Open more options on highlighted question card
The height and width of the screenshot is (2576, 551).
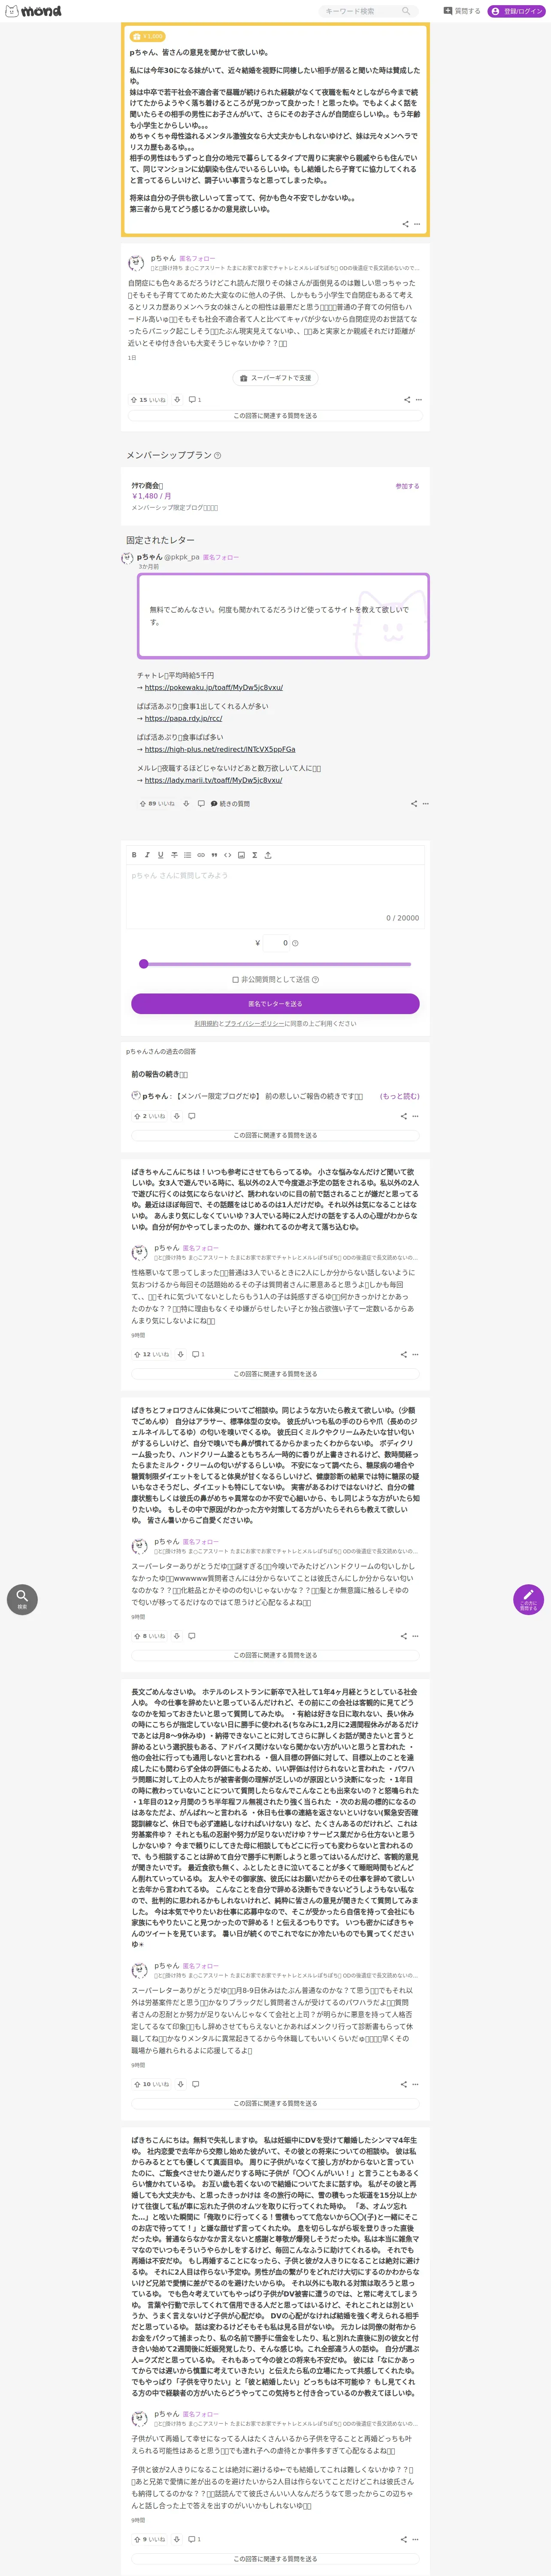coord(417,224)
